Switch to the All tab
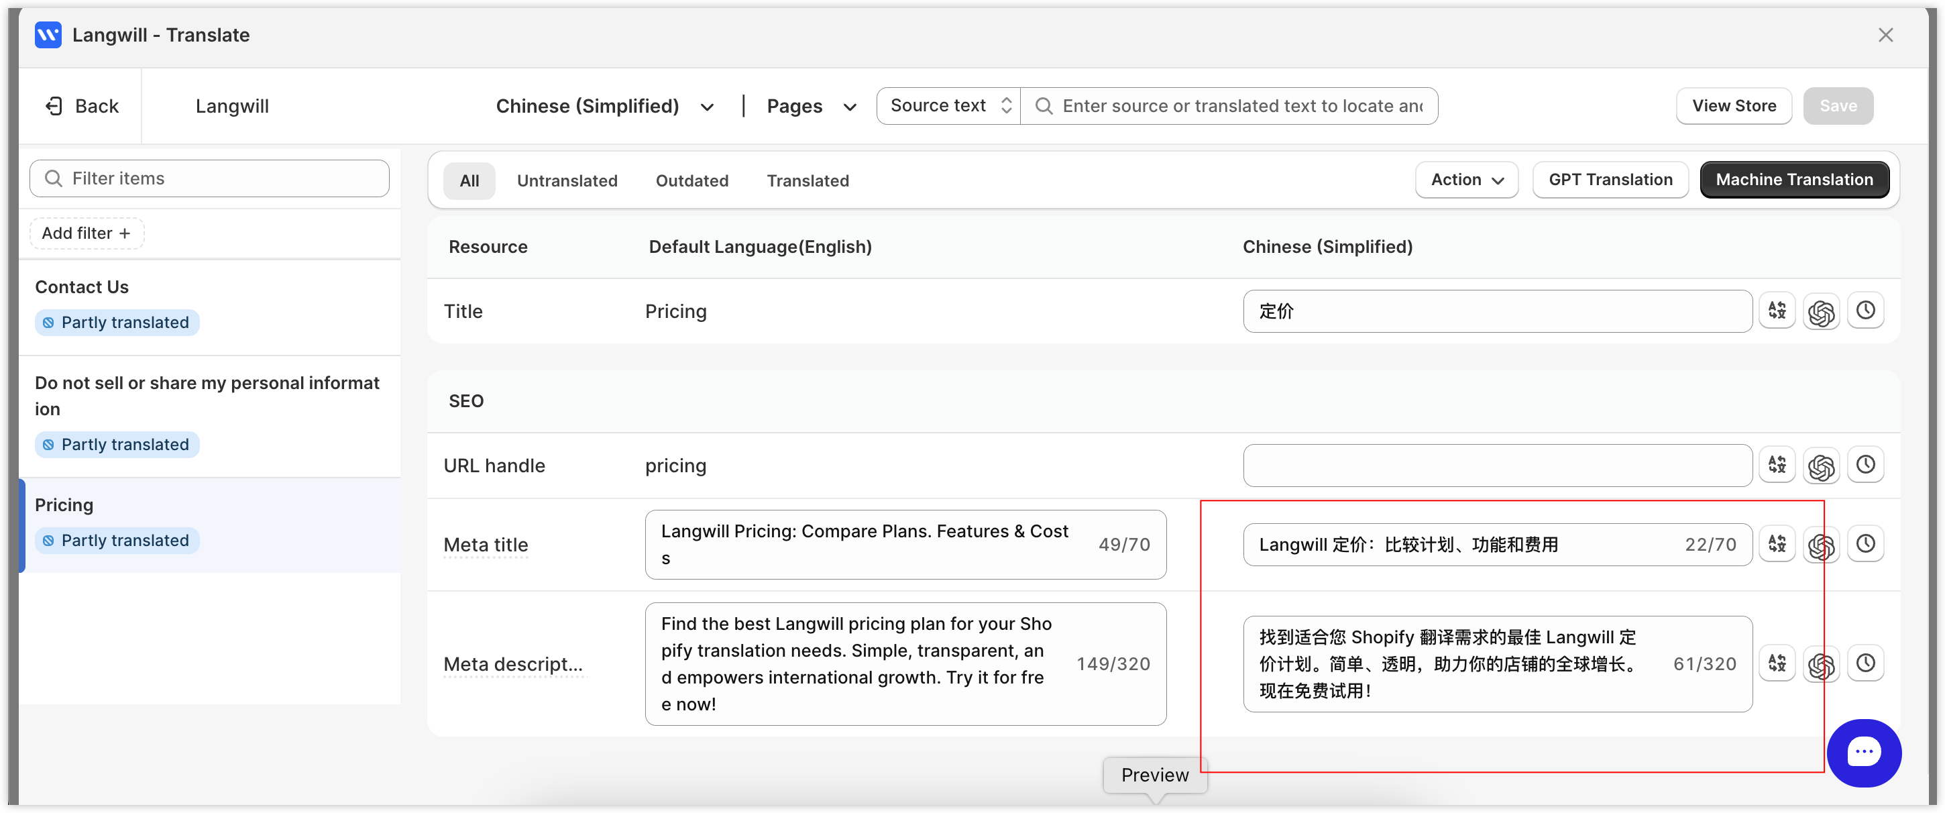Image resolution: width=1945 pixels, height=813 pixels. click(x=469, y=180)
